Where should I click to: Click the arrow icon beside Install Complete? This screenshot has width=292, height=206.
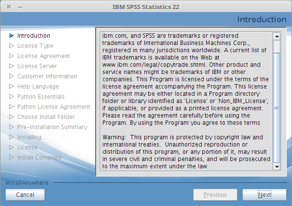[x=12, y=158]
